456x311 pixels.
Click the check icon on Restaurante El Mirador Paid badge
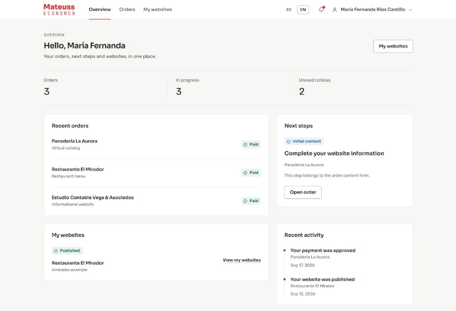[x=246, y=173]
